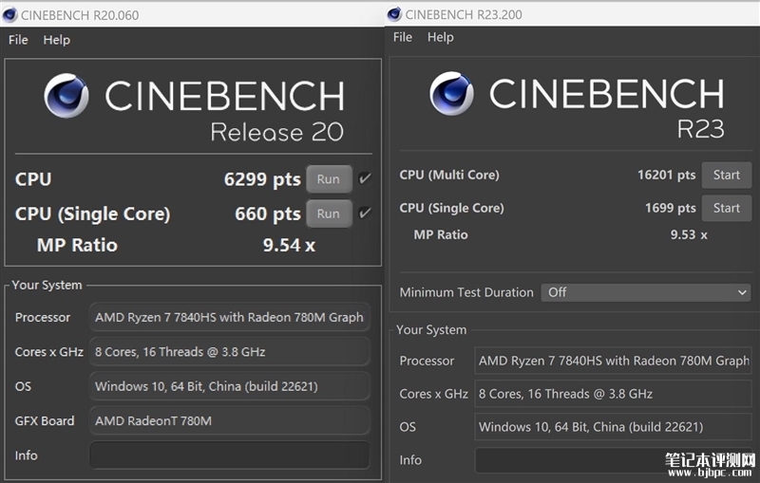This screenshot has width=760, height=483.
Task: Click the Info field in R20 window
Action: [230, 455]
